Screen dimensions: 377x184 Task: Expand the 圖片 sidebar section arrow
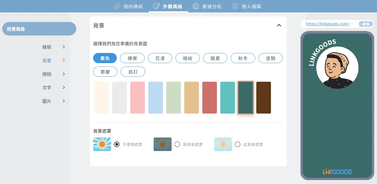coord(64,101)
